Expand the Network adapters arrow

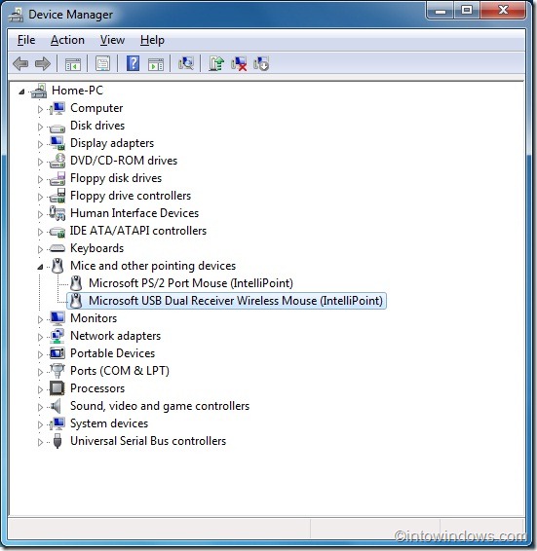coord(40,337)
